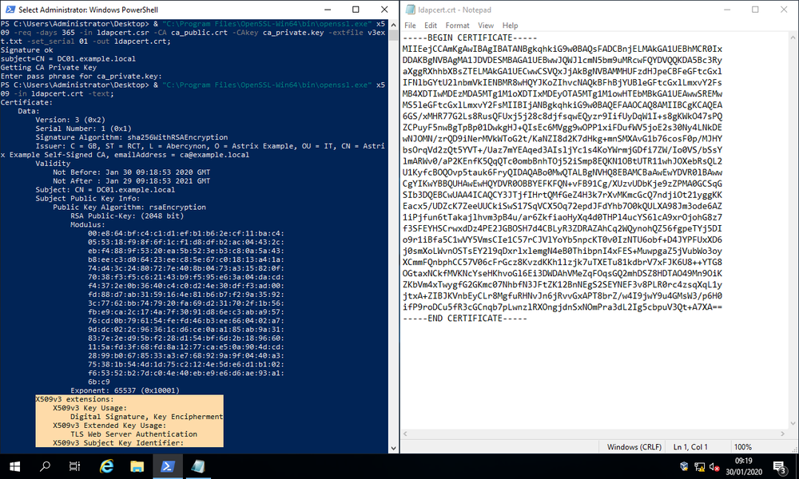Open the VirtualBox system tray icon
The width and height of the screenshot is (799, 479).
point(684,467)
